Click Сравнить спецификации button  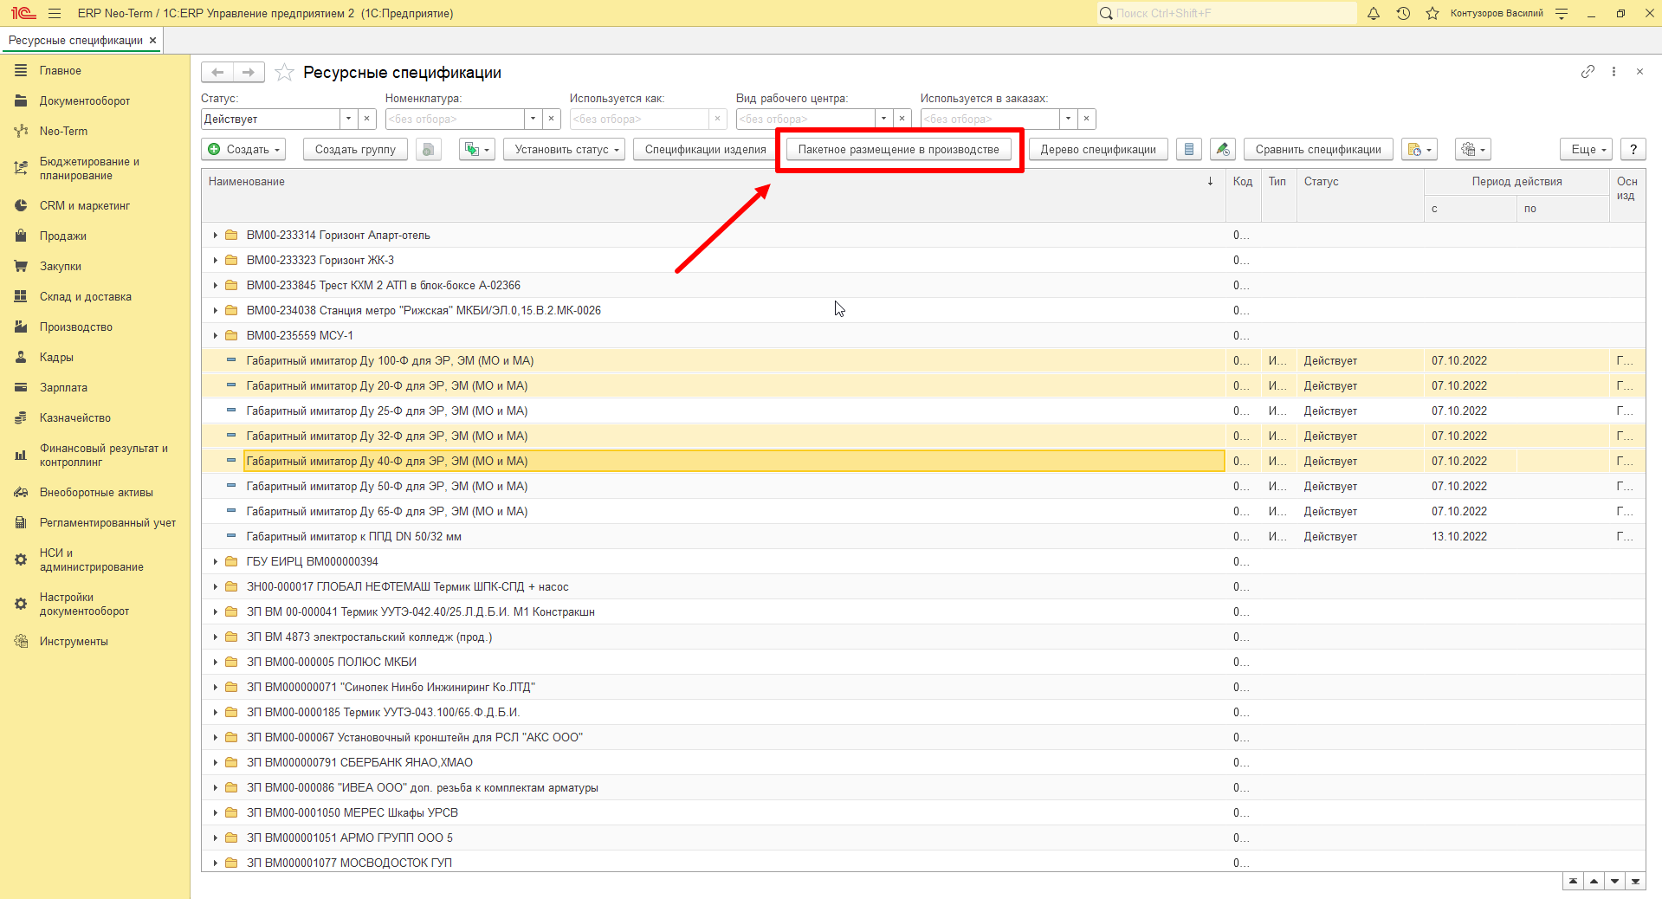coord(1318,150)
